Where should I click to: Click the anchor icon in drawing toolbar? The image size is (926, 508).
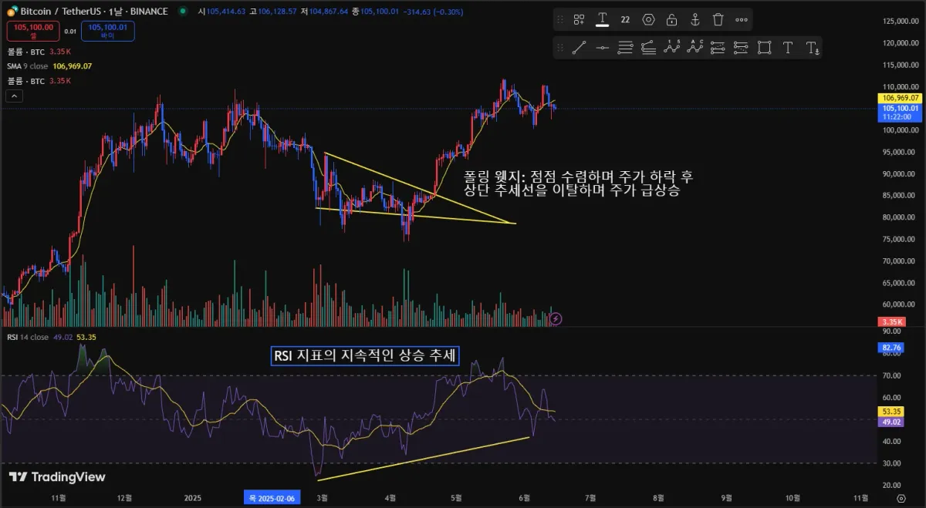pos(694,20)
